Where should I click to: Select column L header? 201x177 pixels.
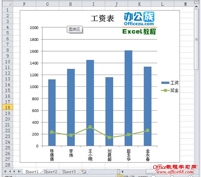coord(162,4)
